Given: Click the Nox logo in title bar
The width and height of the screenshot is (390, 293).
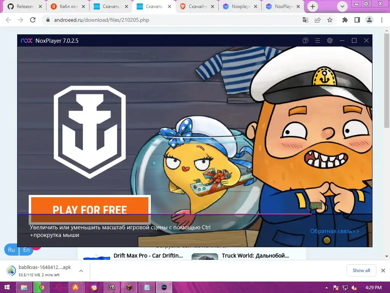Looking at the screenshot, I should pyautogui.click(x=27, y=40).
